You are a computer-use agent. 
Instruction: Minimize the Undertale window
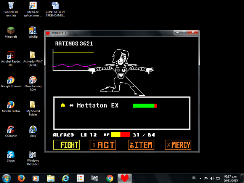[177, 32]
